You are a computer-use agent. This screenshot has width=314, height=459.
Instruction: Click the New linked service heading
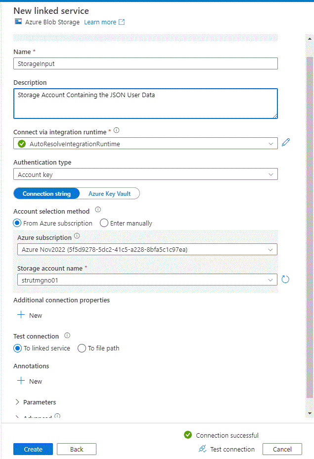(51, 11)
